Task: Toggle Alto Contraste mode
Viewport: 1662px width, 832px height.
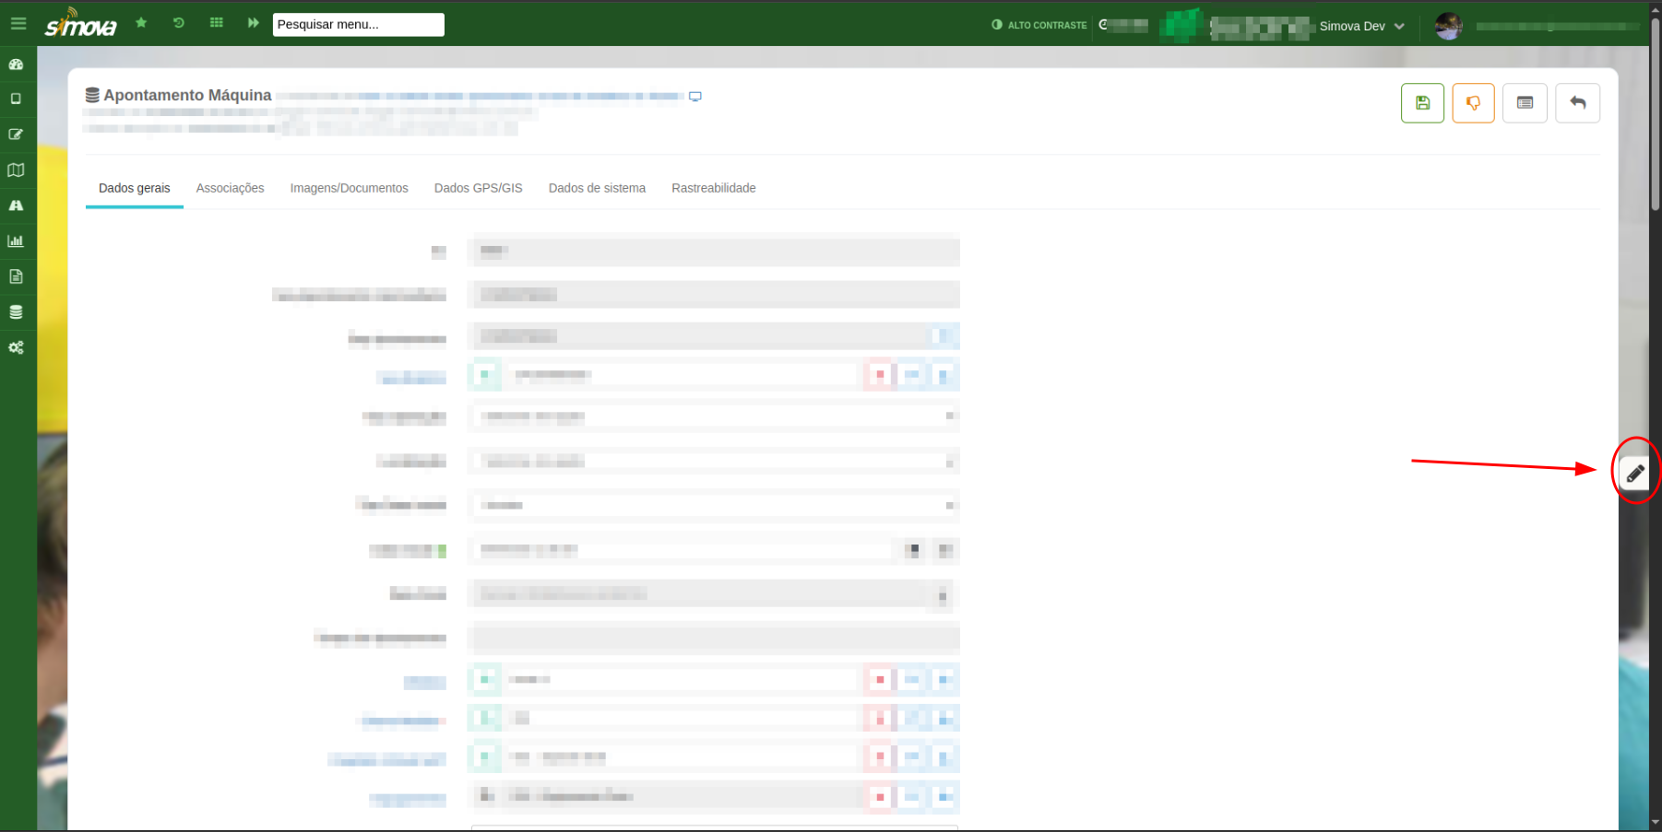Action: click(x=1039, y=25)
